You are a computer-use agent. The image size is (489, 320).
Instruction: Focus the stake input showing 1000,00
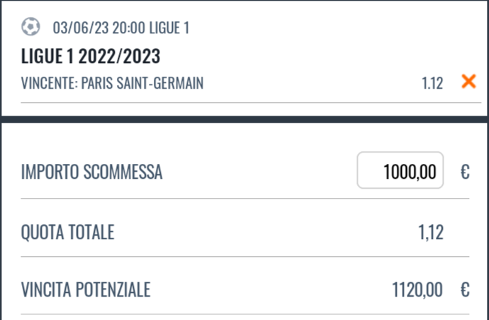coord(400,170)
